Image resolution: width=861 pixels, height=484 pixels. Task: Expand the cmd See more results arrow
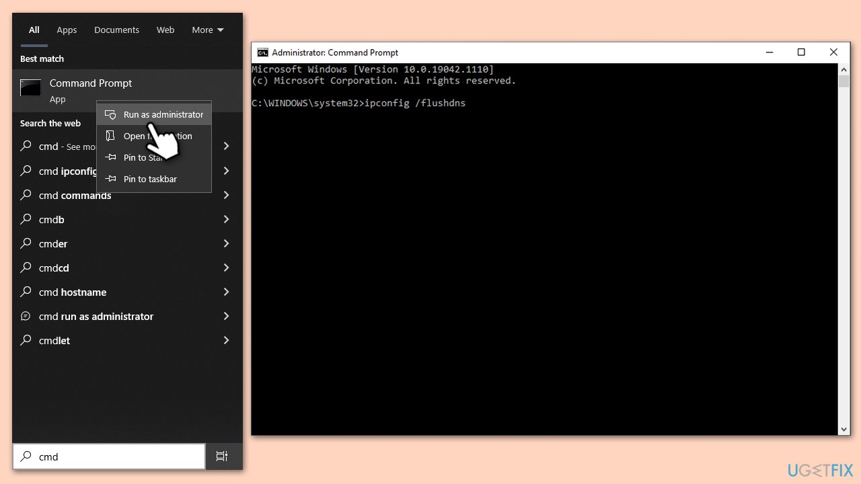pos(227,146)
